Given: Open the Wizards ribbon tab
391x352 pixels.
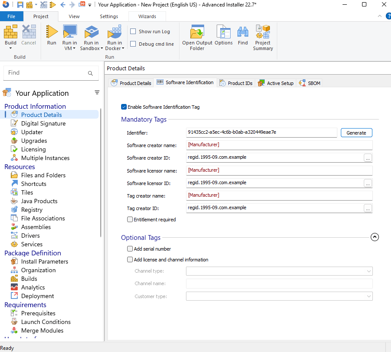Looking at the screenshot, I should click(147, 16).
